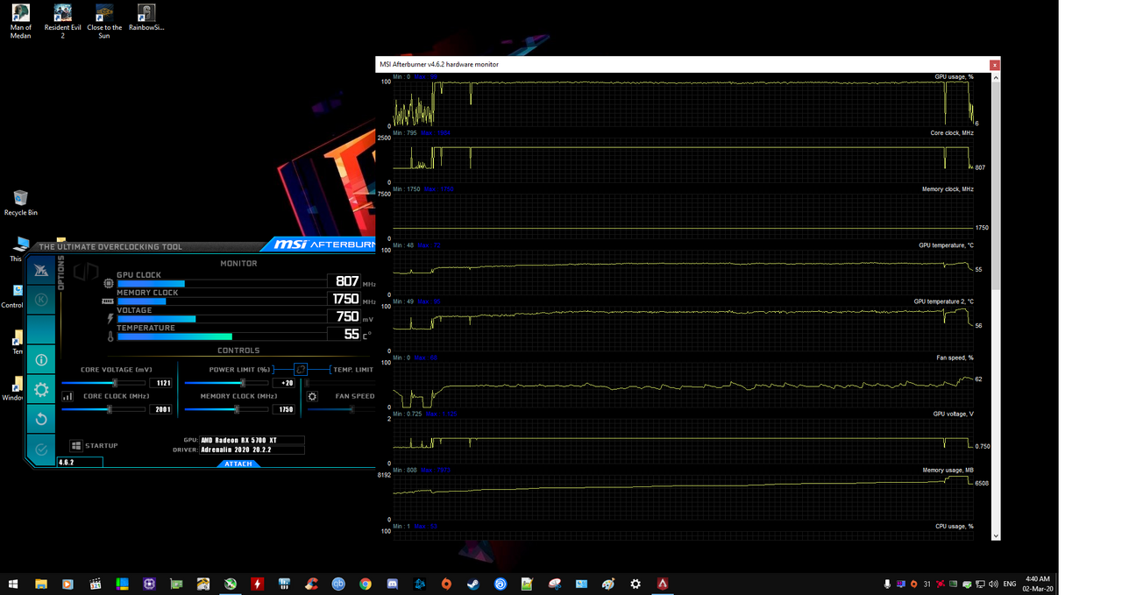The image size is (1122, 595).
Task: Open the Kombustor (K) stress test button
Action: pyautogui.click(x=40, y=300)
